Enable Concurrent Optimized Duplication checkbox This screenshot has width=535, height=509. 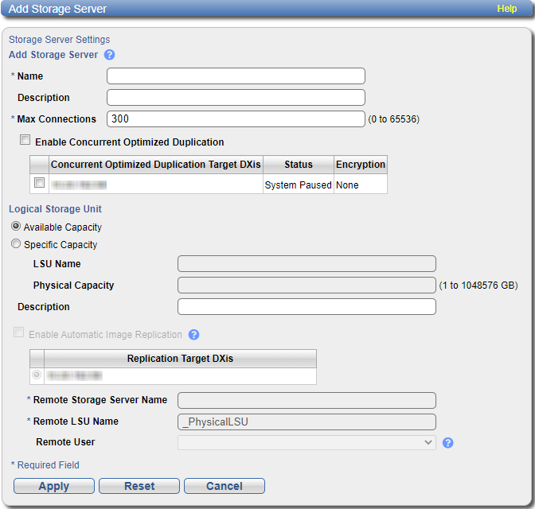25,142
